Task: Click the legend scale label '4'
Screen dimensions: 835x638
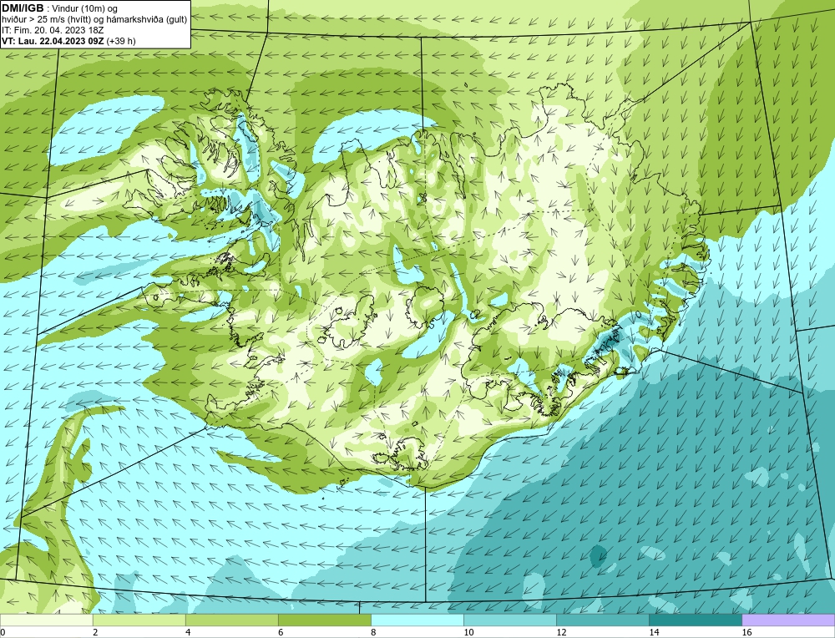Action: pyautogui.click(x=188, y=632)
